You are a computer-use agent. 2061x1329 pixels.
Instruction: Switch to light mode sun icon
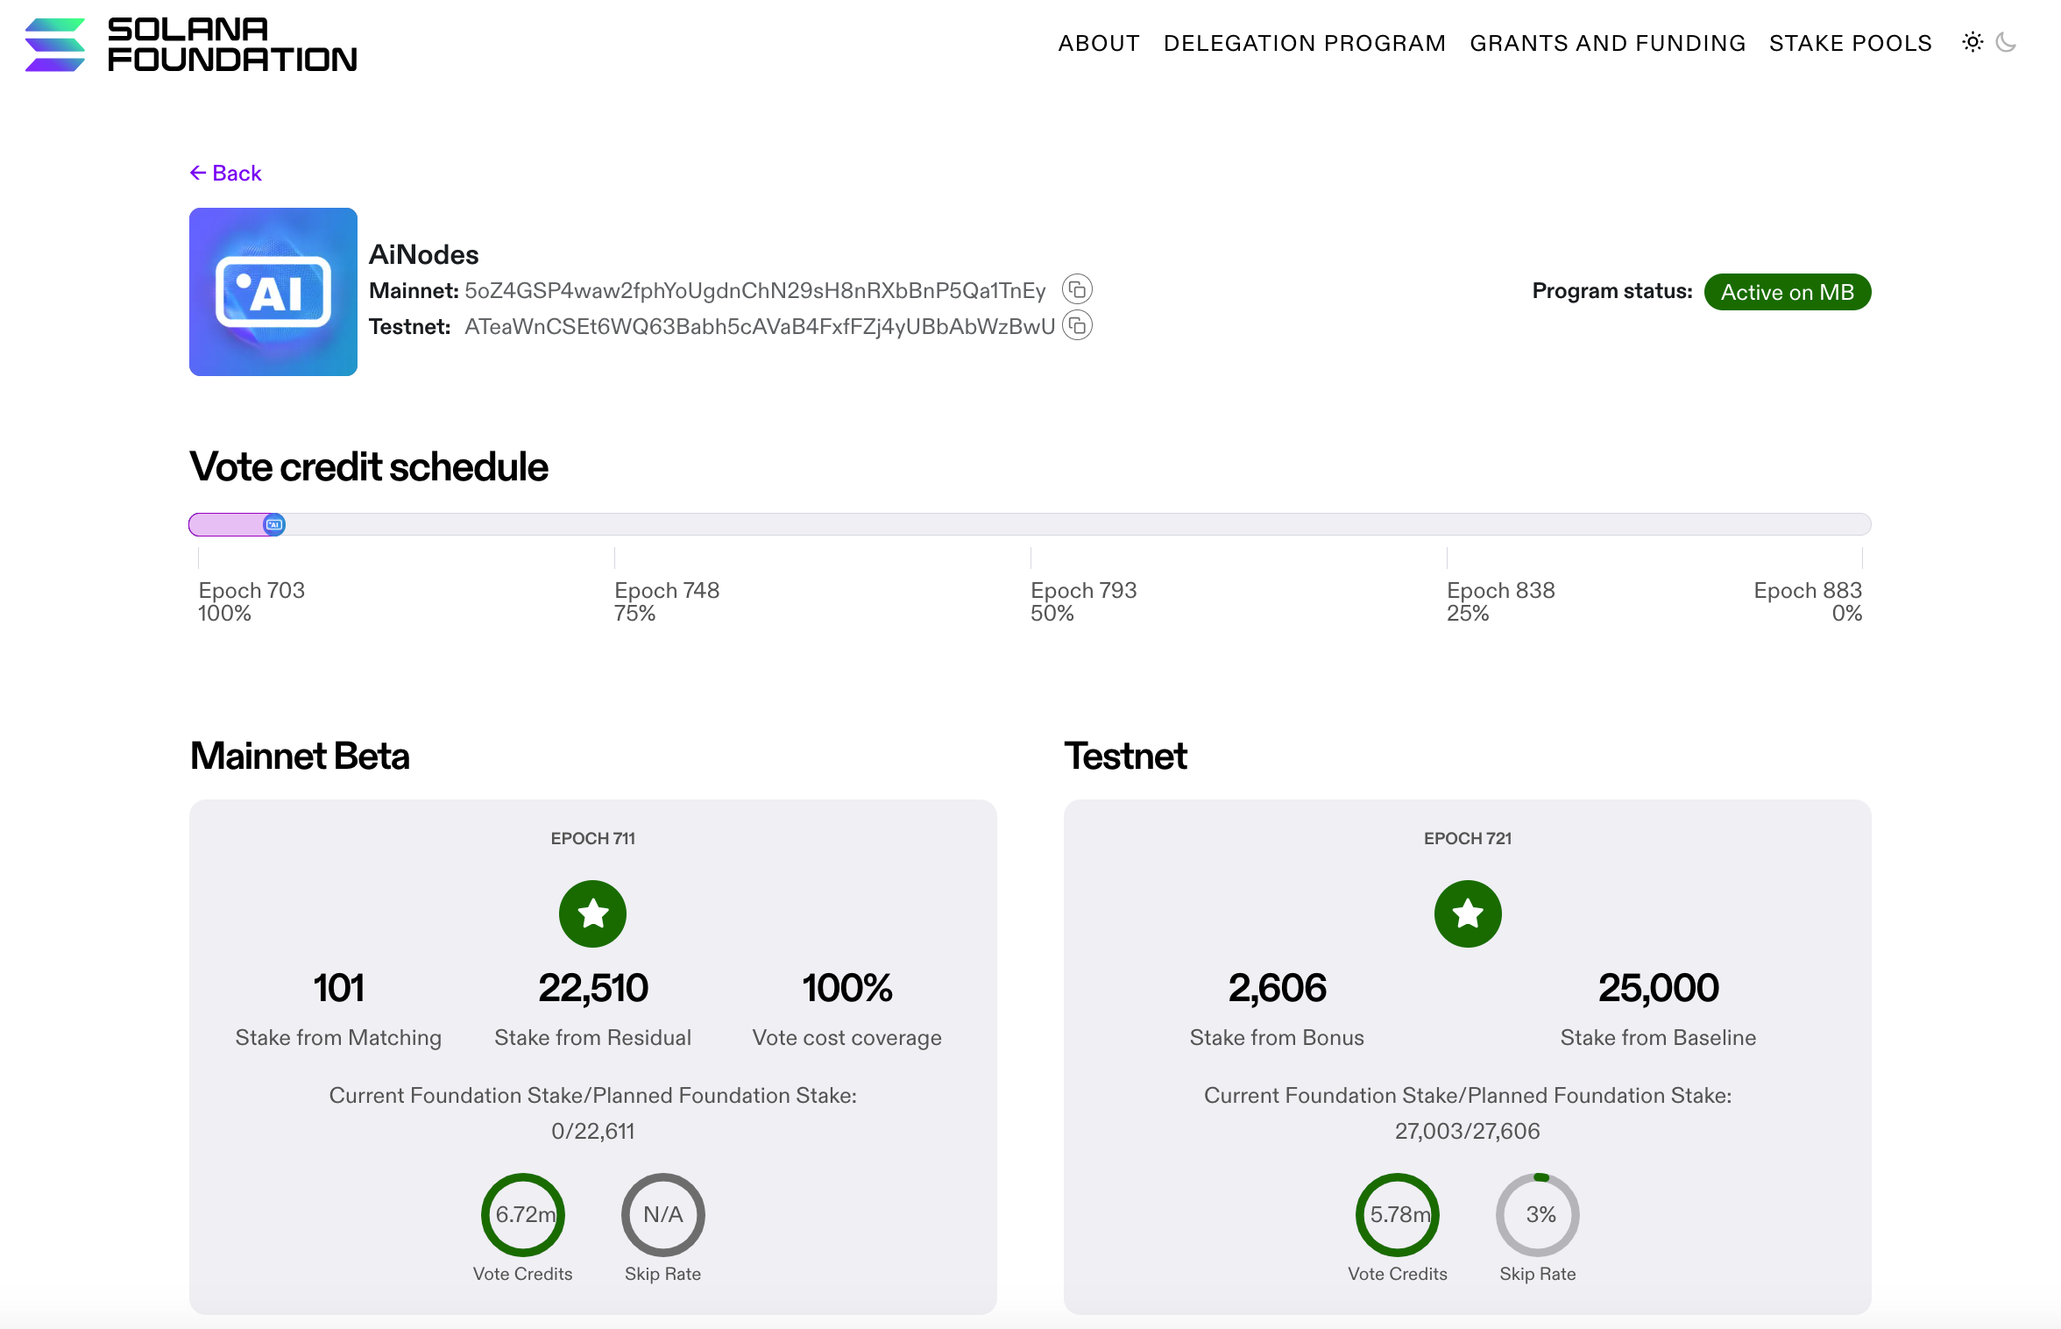1972,42
